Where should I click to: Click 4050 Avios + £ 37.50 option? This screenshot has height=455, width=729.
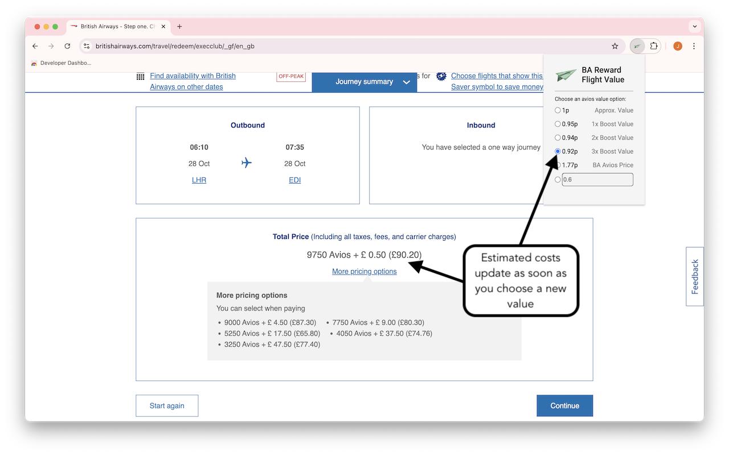pos(384,333)
